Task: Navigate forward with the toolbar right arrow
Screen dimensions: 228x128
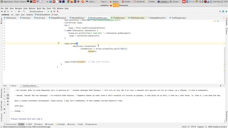Action: click(15, 11)
